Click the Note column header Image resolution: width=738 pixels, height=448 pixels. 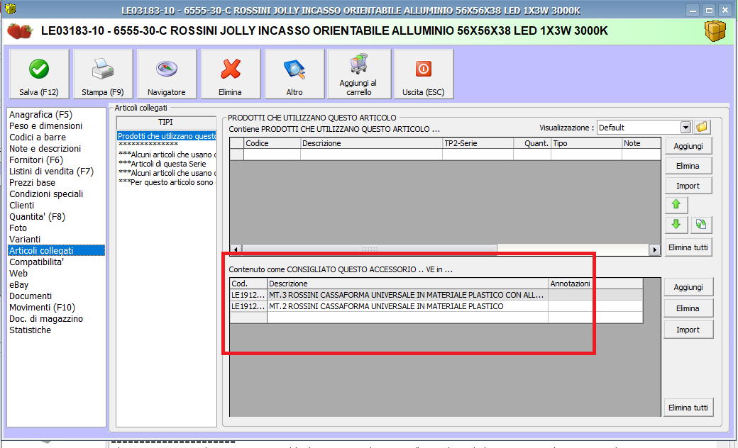click(641, 143)
